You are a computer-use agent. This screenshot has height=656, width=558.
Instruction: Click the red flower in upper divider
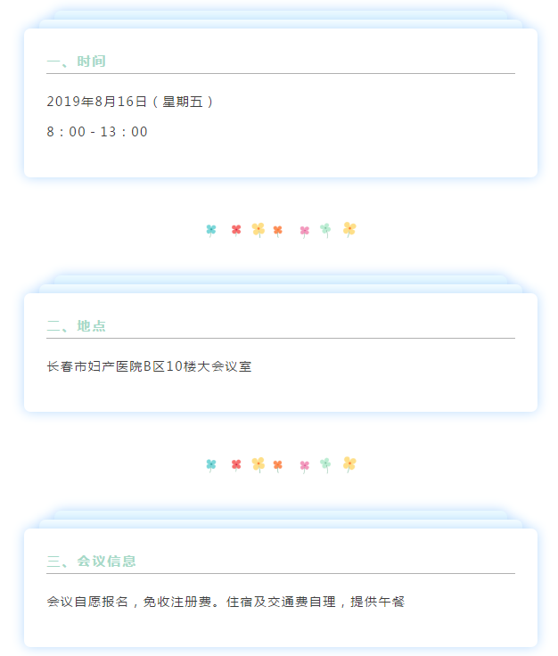(236, 230)
